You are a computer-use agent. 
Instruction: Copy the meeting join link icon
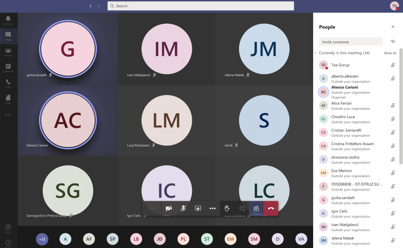pyautogui.click(x=393, y=42)
